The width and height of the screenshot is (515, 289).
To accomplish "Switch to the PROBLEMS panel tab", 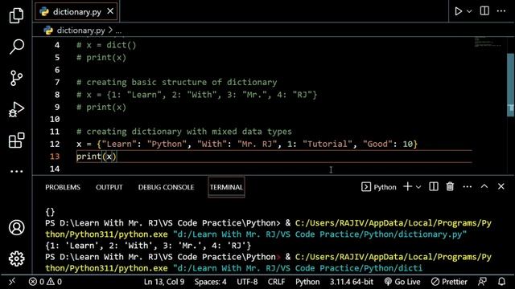I will tap(63, 187).
